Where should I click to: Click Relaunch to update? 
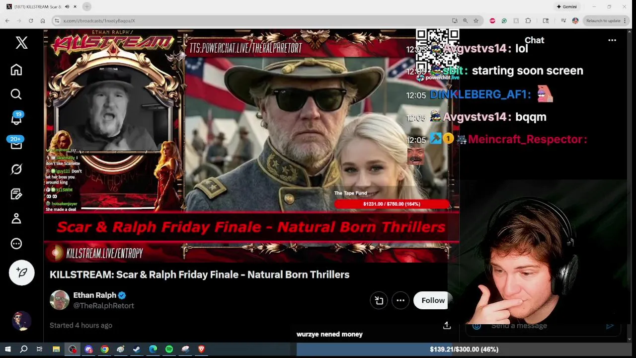click(x=603, y=21)
